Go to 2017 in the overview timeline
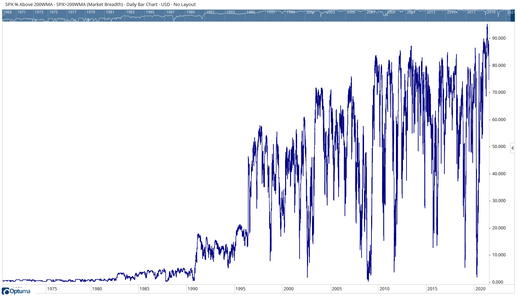 (x=471, y=12)
